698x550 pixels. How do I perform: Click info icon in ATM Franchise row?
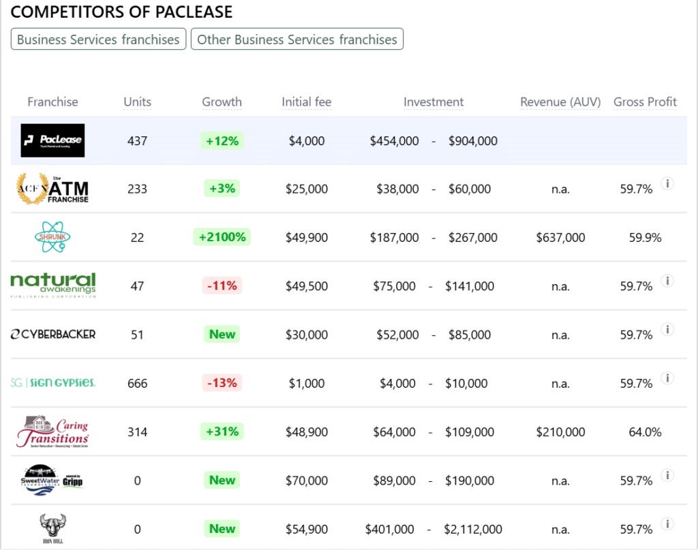coord(667,183)
